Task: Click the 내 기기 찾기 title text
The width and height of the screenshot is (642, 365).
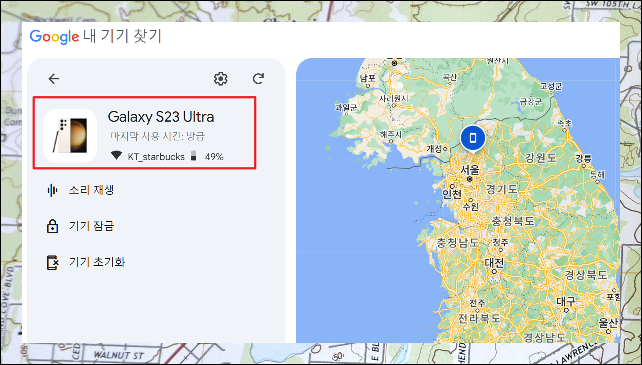Action: 123,36
